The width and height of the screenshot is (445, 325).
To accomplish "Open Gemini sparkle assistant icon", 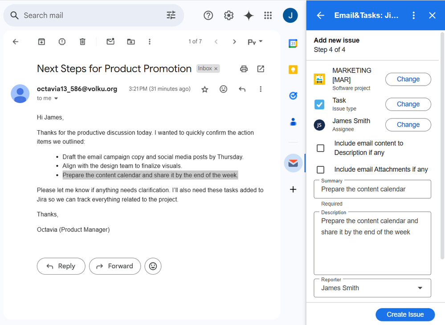I will (x=249, y=15).
